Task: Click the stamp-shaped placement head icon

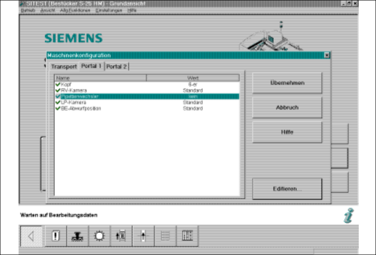Action: click(x=77, y=236)
